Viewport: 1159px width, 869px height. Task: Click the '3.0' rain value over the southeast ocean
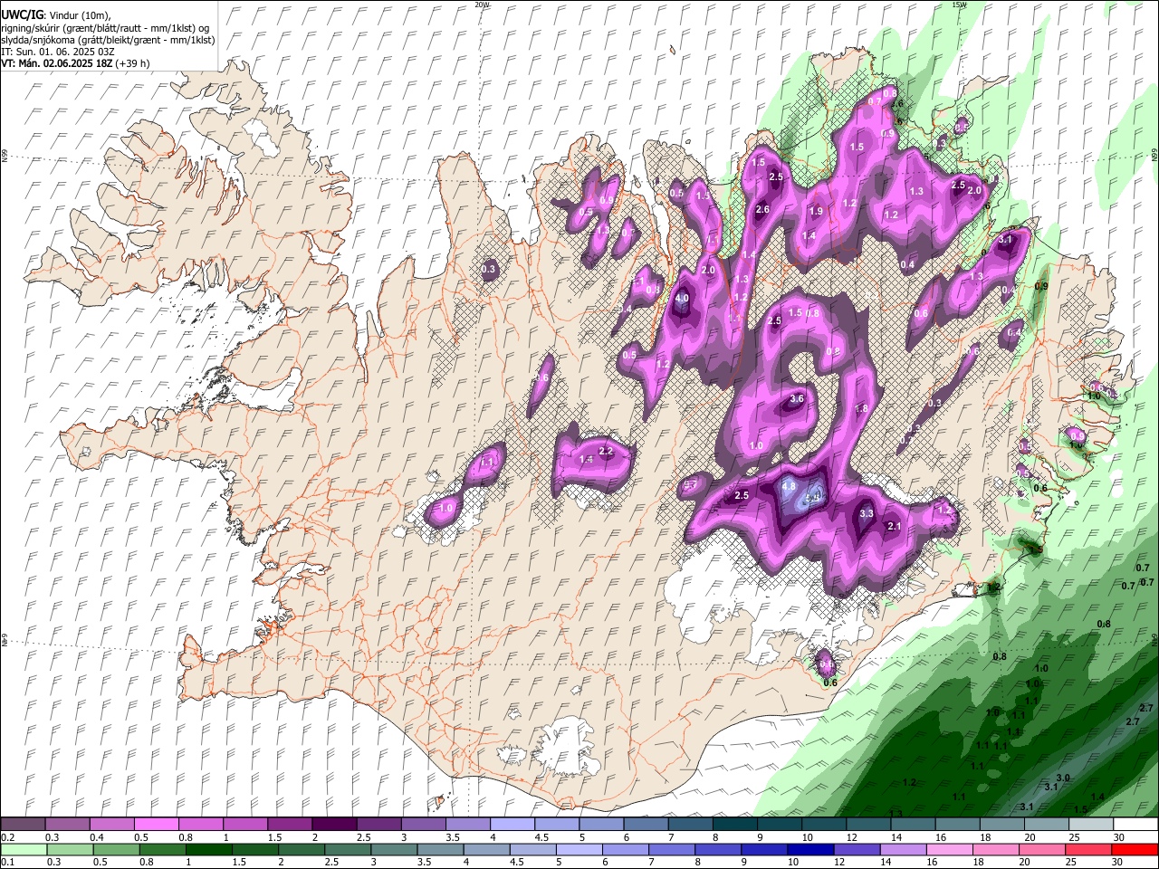tap(1063, 778)
